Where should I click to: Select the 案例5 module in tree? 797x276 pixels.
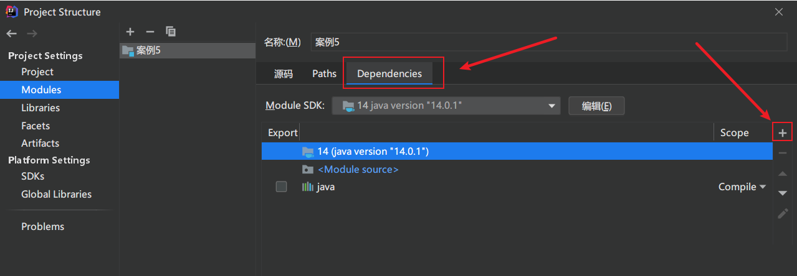click(x=148, y=50)
